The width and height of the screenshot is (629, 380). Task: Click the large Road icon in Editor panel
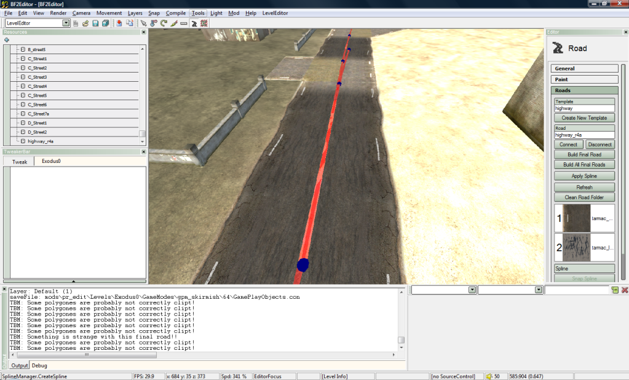[x=558, y=48]
